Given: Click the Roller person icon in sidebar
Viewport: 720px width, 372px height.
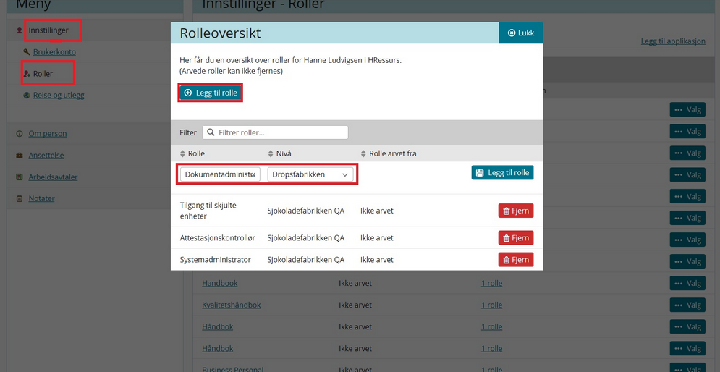Looking at the screenshot, I should tap(27, 74).
